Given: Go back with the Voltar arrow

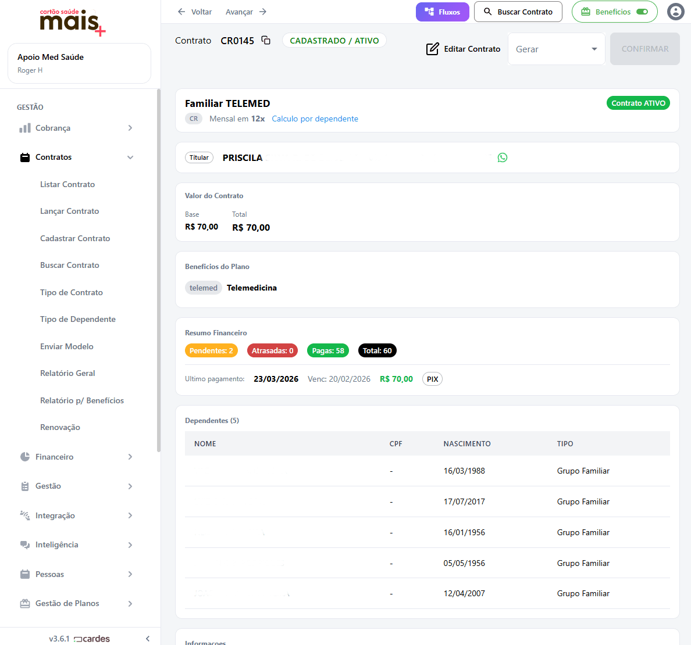Looking at the screenshot, I should pos(181,12).
